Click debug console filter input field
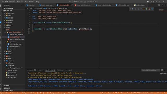Viewport: 167px width, 94px height. (151, 70)
